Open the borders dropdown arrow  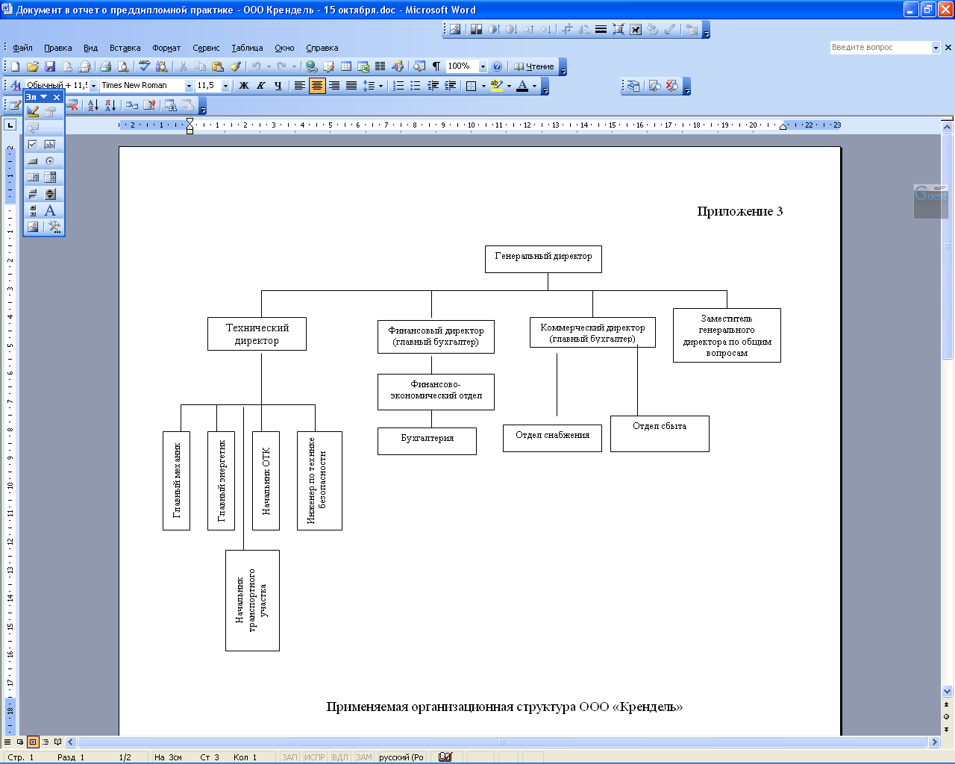[483, 86]
